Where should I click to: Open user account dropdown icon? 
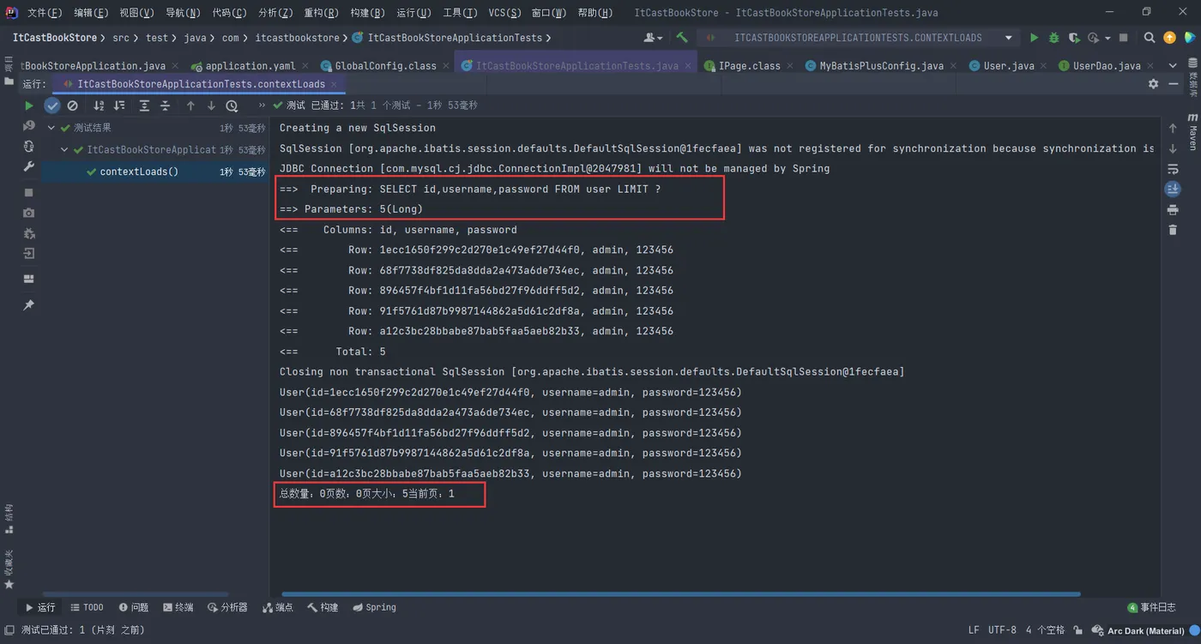point(653,38)
